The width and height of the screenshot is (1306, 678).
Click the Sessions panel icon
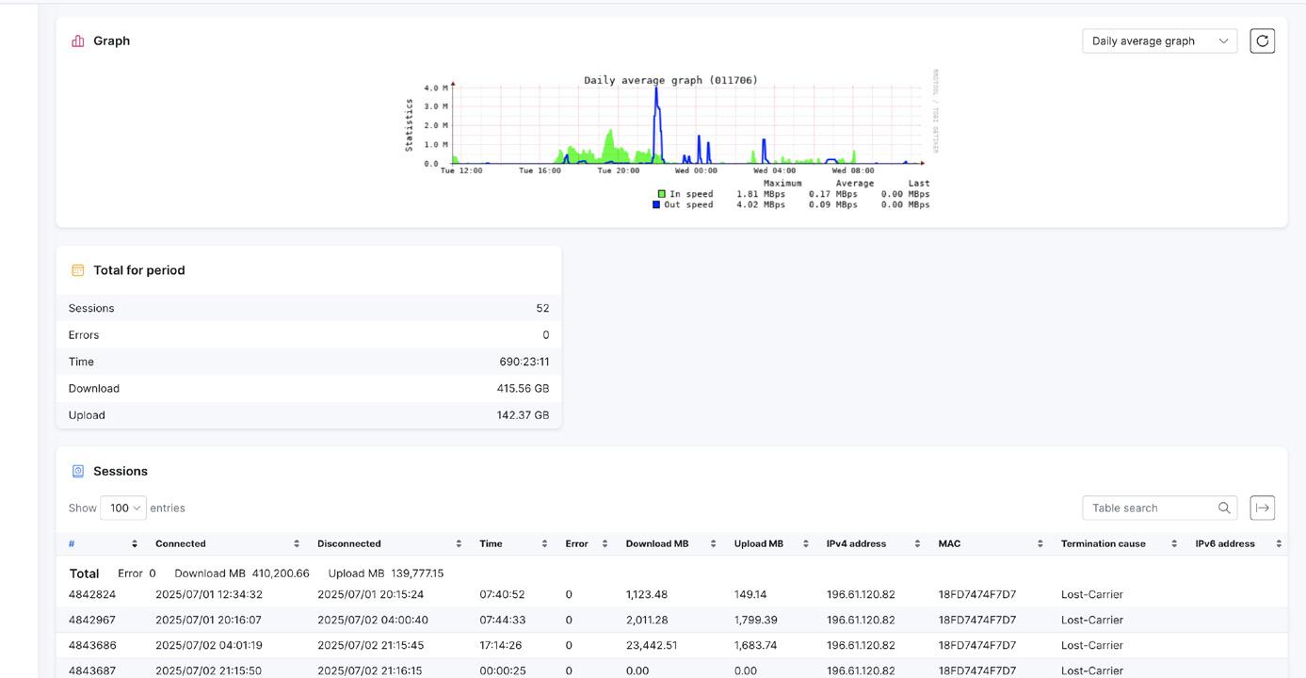pyautogui.click(x=78, y=471)
